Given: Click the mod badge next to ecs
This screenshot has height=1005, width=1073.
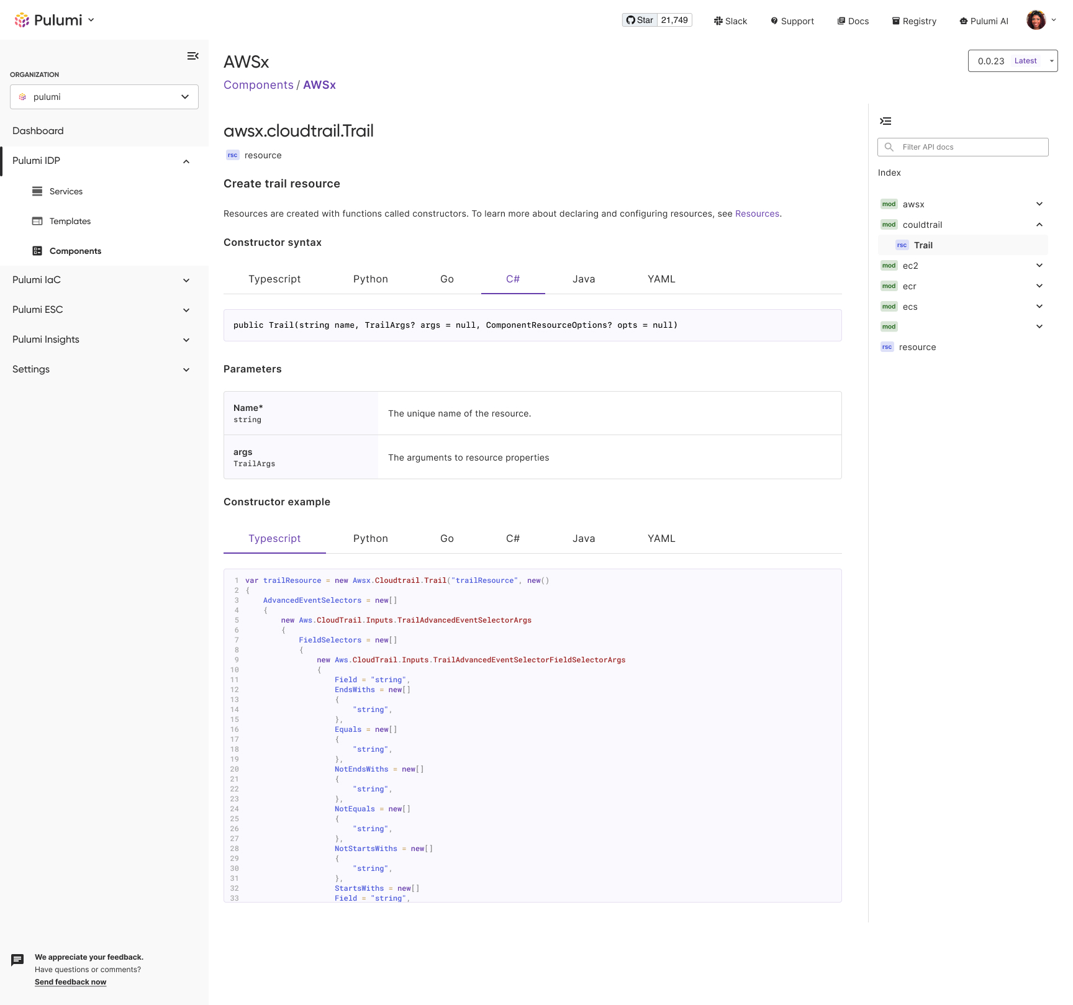Looking at the screenshot, I should pyautogui.click(x=889, y=307).
